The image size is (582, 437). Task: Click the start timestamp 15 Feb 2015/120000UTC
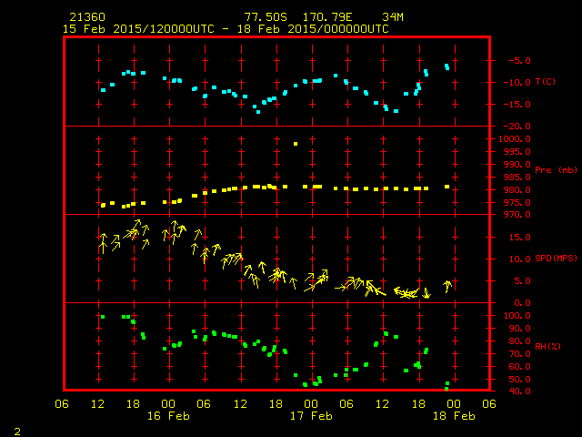pyautogui.click(x=138, y=29)
